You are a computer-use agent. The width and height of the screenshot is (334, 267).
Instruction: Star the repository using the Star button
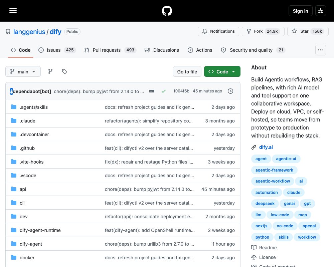pos(308,31)
